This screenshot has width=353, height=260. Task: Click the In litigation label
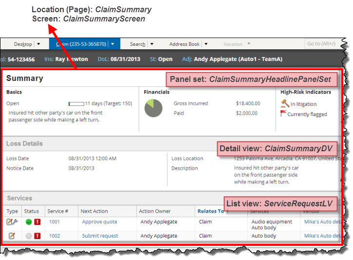point(303,104)
